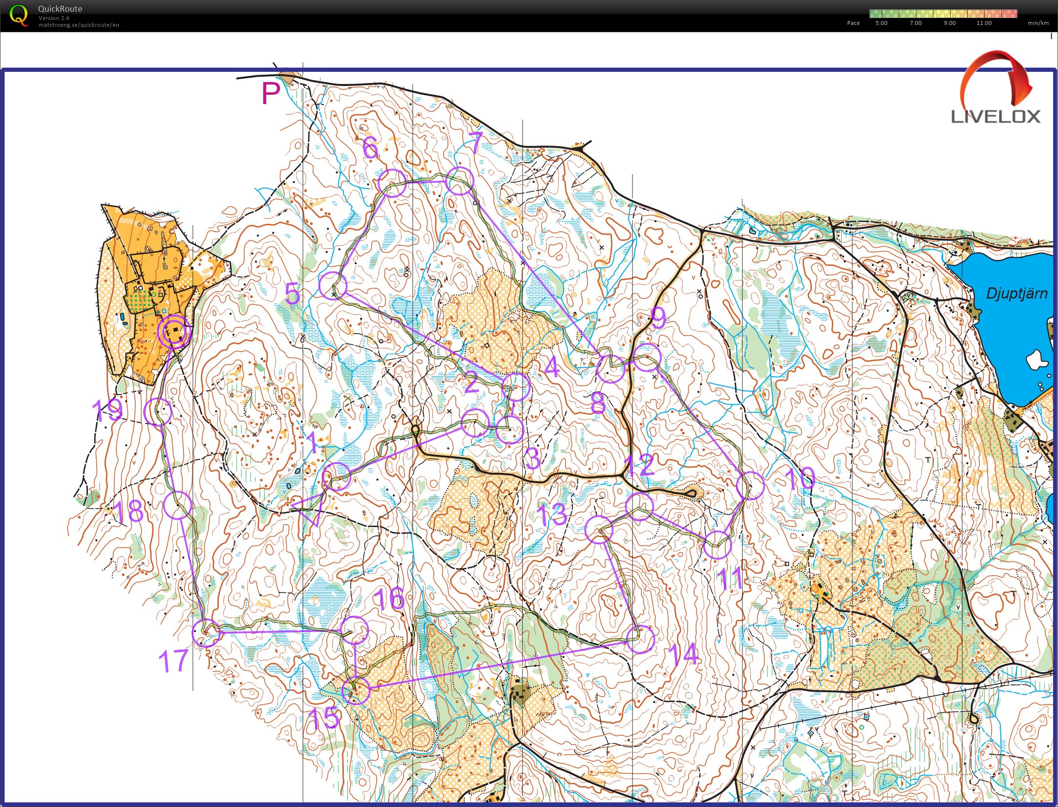
Task: Click the QuickRoute Q logo icon
Action: pos(19,15)
